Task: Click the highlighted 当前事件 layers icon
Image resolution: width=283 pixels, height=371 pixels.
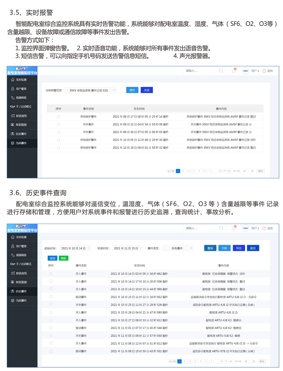Action: pos(12,143)
